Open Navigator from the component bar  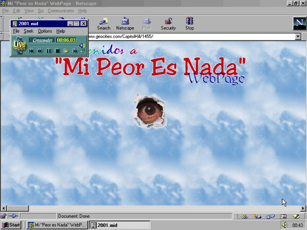click(x=244, y=216)
